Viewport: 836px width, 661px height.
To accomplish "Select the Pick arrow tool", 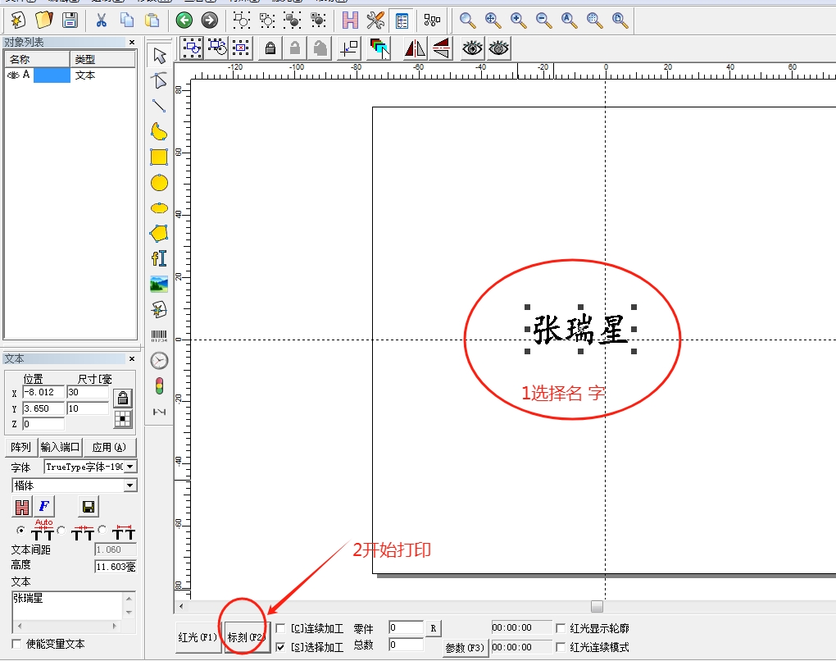I will (160, 56).
